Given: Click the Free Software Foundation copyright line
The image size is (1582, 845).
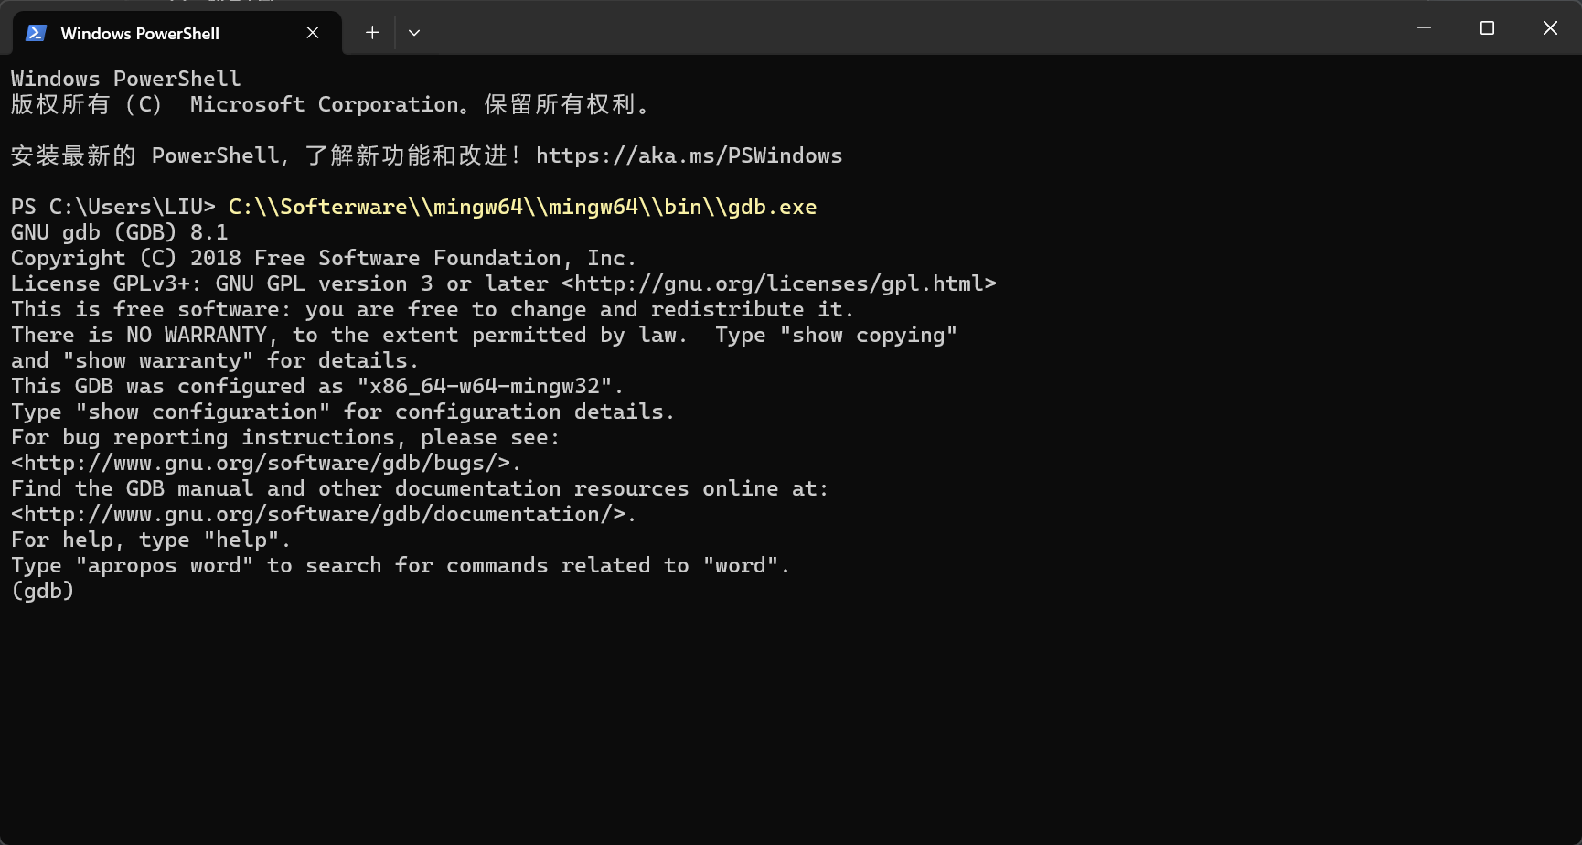Looking at the screenshot, I should coord(324,258).
